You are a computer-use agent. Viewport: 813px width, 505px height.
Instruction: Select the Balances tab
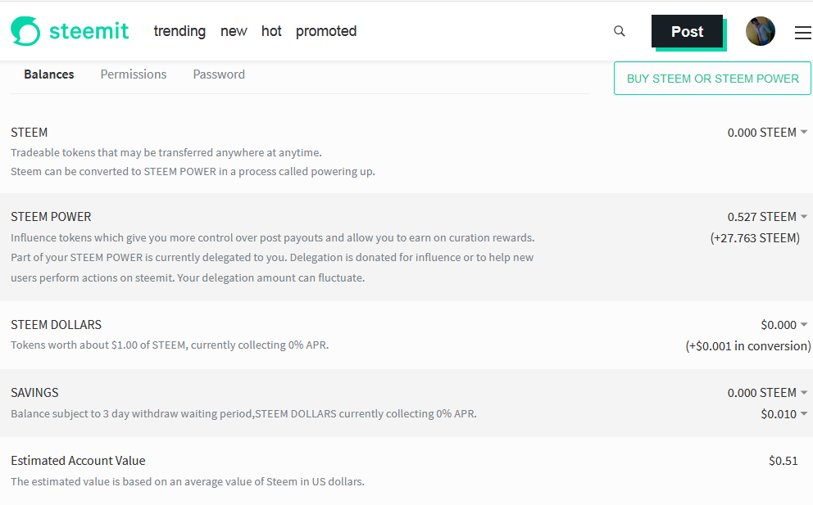coord(48,74)
